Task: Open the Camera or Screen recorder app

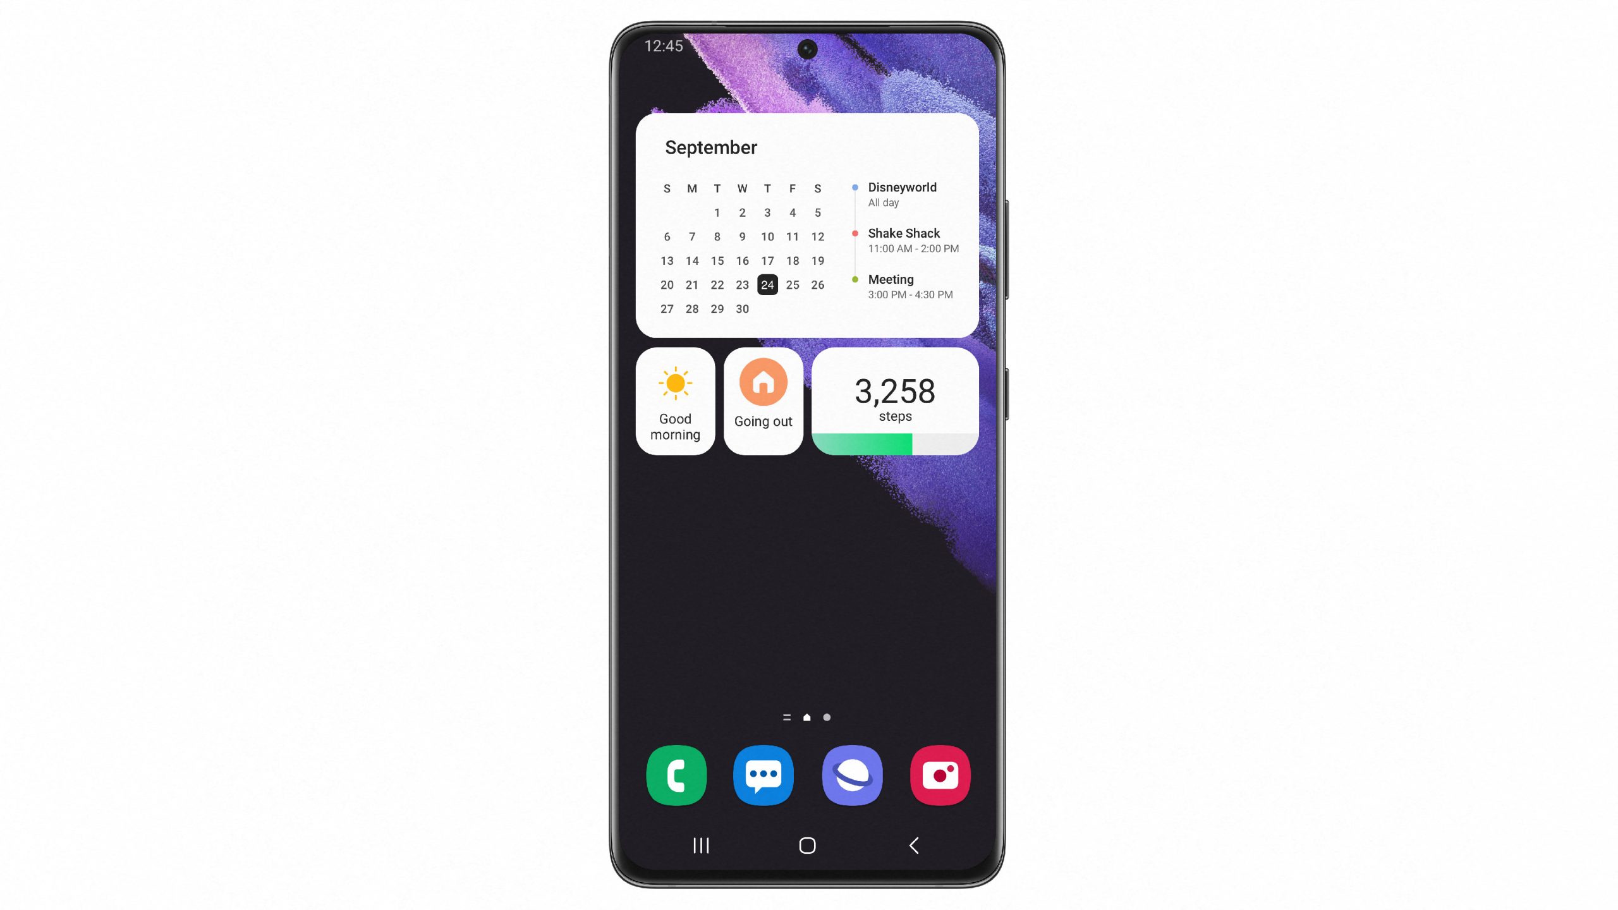Action: (940, 774)
